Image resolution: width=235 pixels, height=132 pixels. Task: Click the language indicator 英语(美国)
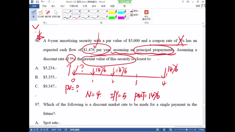pos(75,130)
